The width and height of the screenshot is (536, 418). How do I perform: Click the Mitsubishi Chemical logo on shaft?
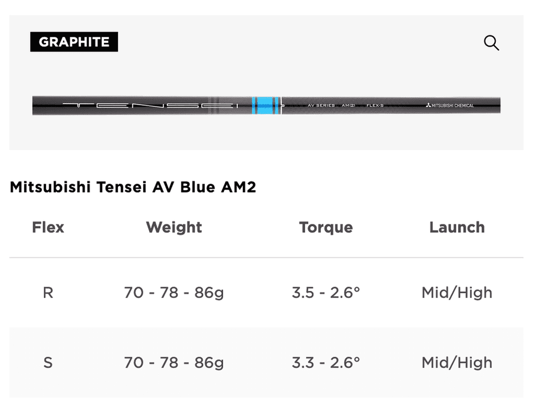pyautogui.click(x=451, y=105)
